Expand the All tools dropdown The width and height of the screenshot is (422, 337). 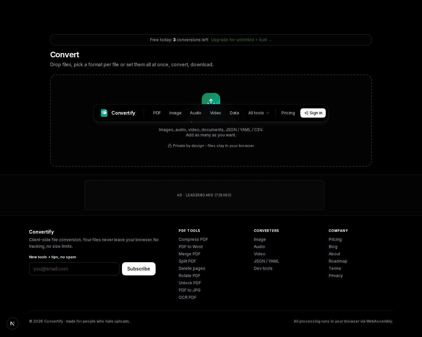point(258,113)
